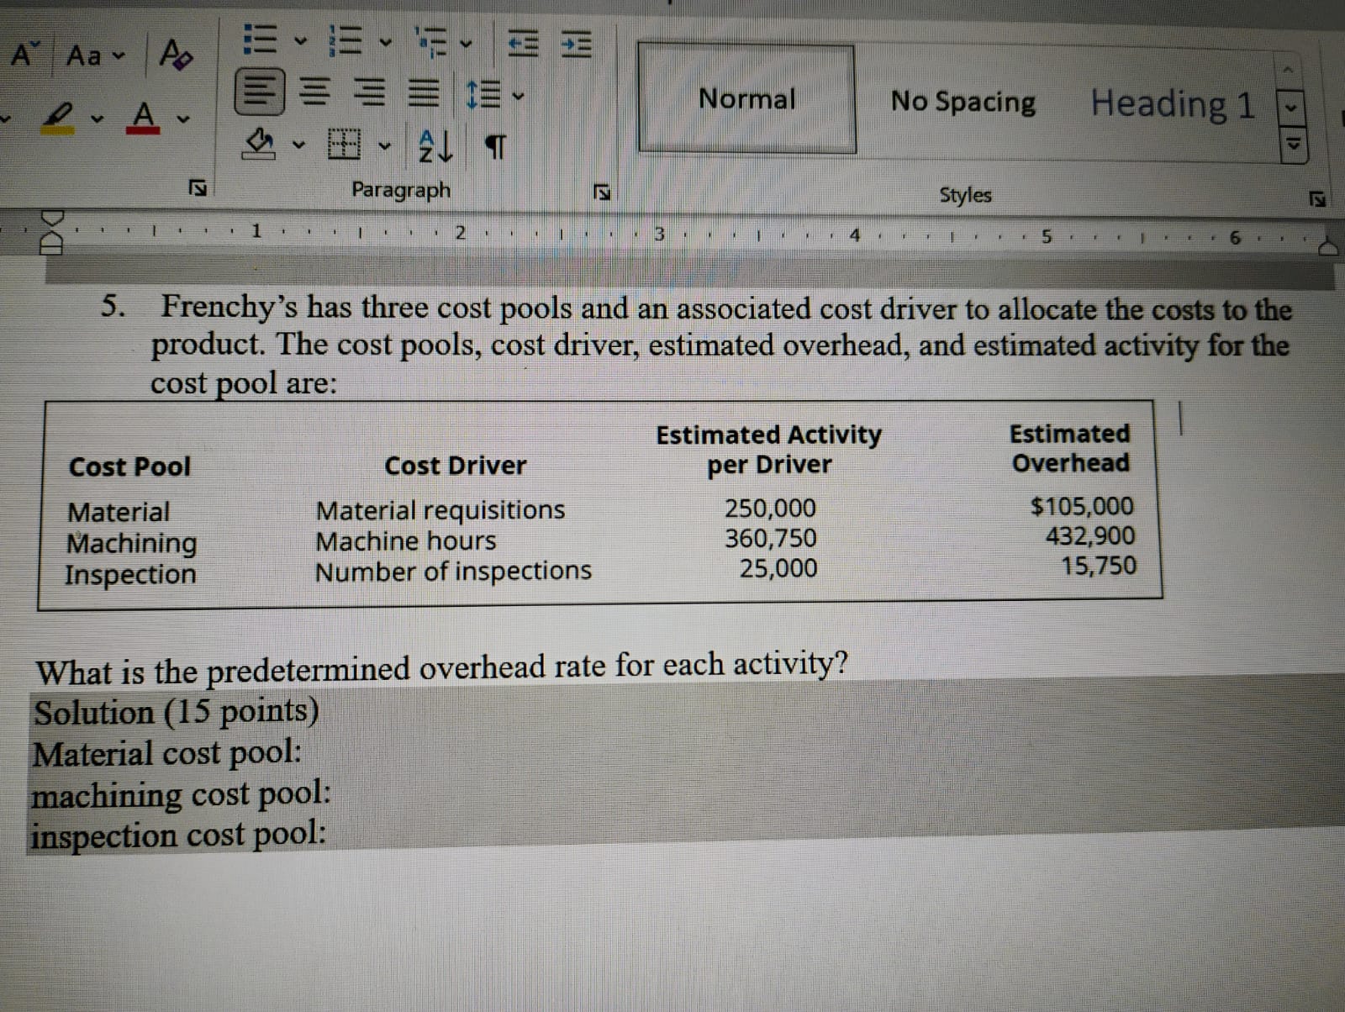The width and height of the screenshot is (1345, 1012).
Task: Show the next row of styles
Action: pyautogui.click(x=1290, y=109)
